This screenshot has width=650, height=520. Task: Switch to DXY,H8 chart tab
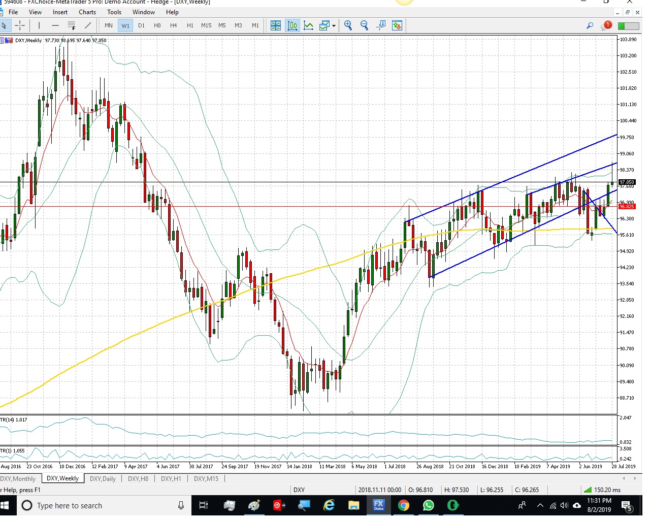(x=138, y=478)
